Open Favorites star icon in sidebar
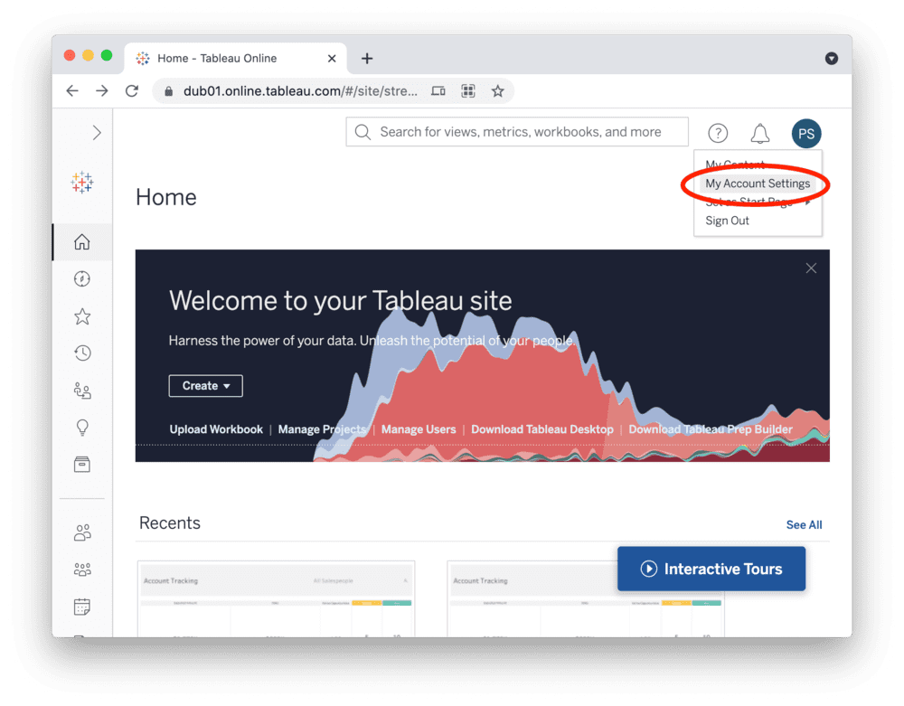Image resolution: width=904 pixels, height=706 pixels. [82, 316]
